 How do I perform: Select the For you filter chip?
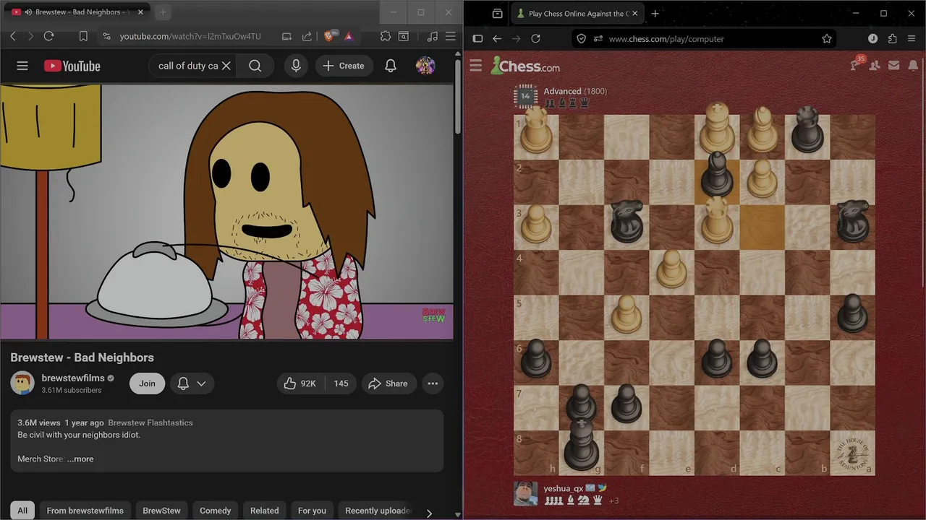[312, 511]
